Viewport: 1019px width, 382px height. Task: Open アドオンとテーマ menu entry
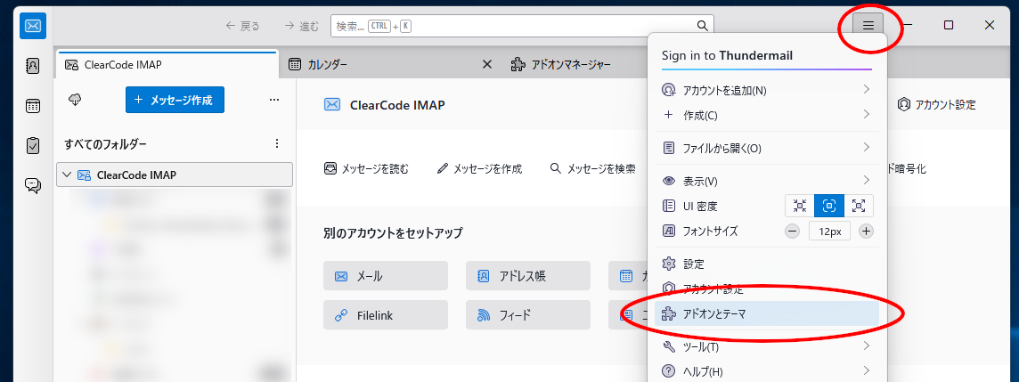coord(767,314)
